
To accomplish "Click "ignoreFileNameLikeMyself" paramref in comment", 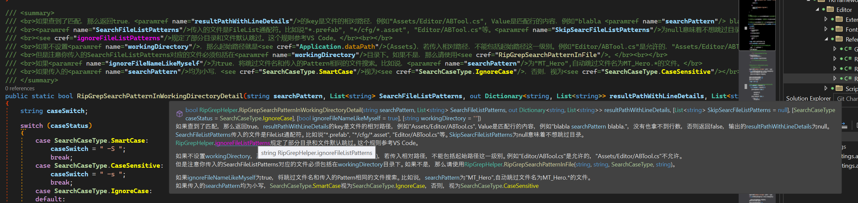I will [x=154, y=63].
